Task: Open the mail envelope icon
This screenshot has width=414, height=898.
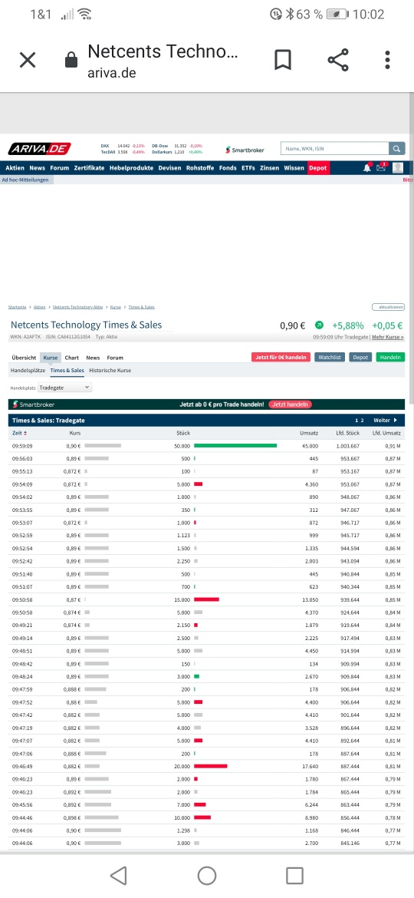Action: [381, 168]
